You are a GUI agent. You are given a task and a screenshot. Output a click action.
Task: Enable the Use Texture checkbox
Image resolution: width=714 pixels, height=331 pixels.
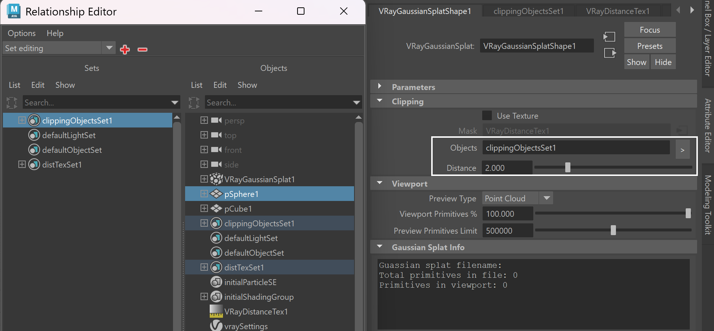click(x=487, y=115)
